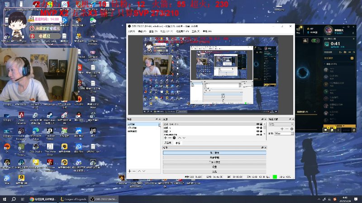The image size is (362, 203).
Task: Move the selected source down in OBS
Action: [x=184, y=138]
